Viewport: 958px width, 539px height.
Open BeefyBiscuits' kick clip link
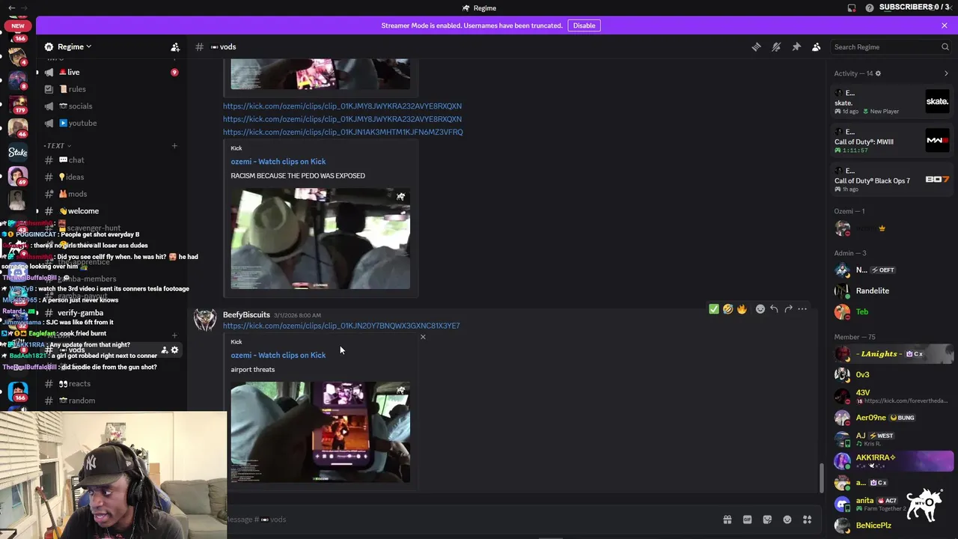pyautogui.click(x=341, y=326)
